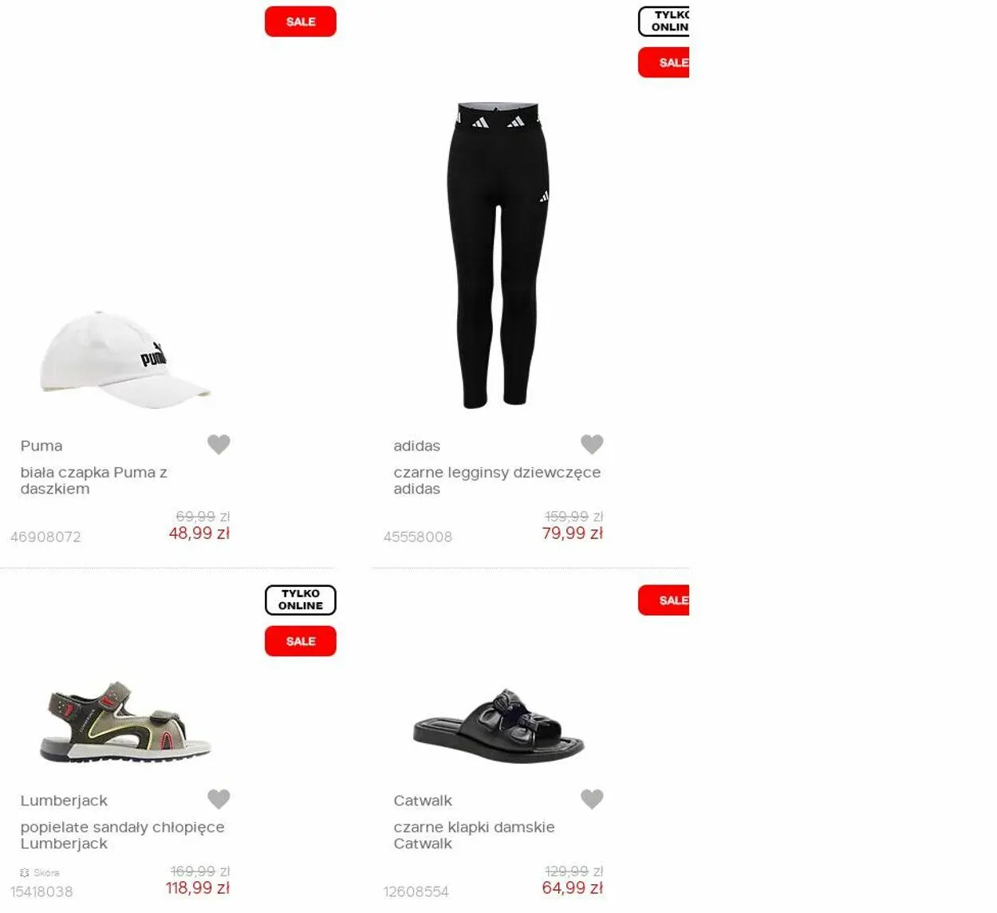The height and width of the screenshot is (913, 997).
Task: Favorite the white Puma cap with heart icon
Action: (219, 444)
